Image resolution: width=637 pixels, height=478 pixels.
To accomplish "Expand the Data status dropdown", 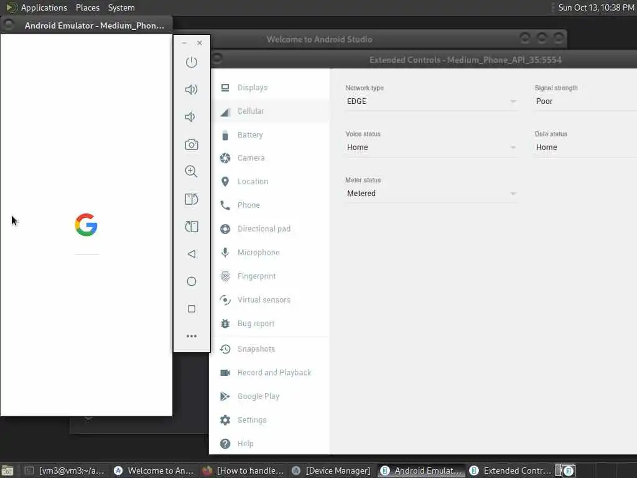I will click(585, 147).
